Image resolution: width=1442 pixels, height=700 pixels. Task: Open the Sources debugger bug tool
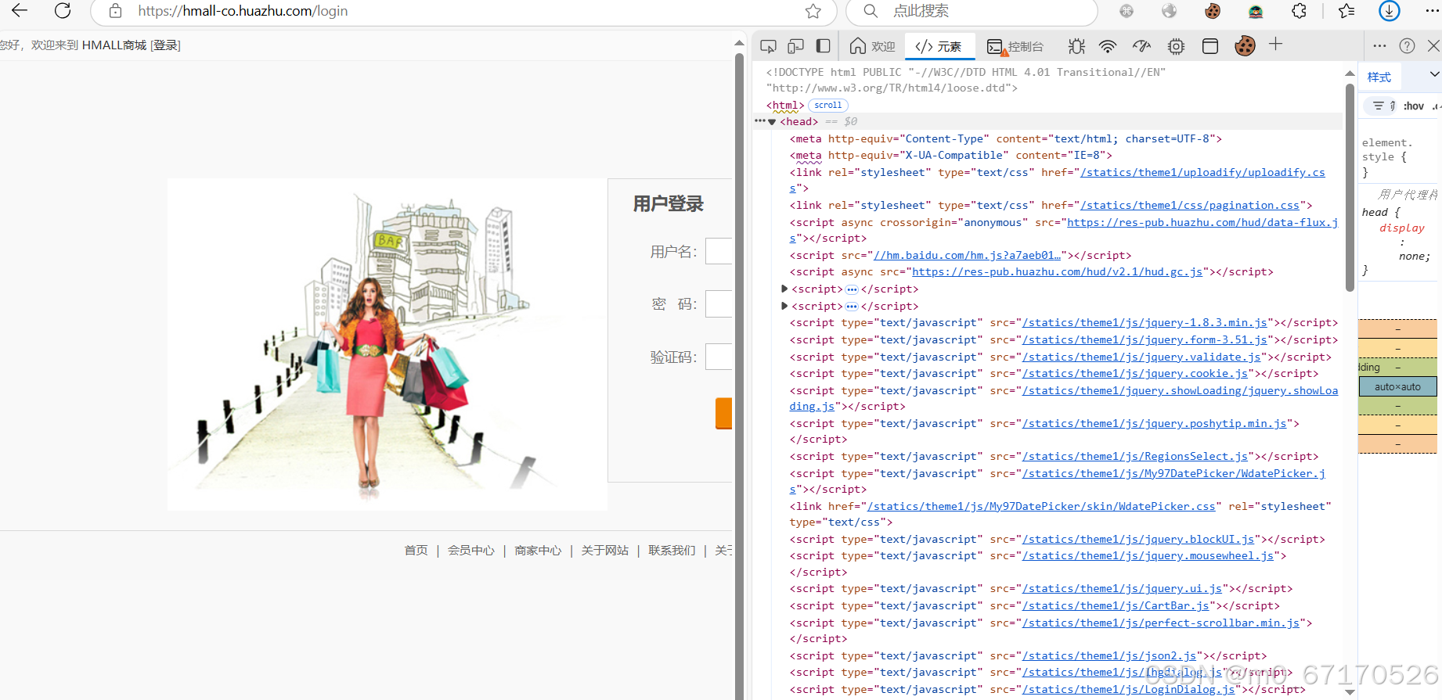[1076, 46]
